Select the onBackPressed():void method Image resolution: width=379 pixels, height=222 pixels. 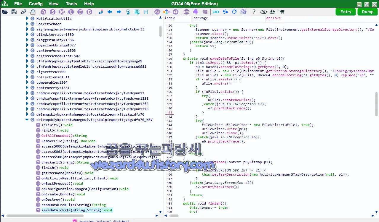62,184
